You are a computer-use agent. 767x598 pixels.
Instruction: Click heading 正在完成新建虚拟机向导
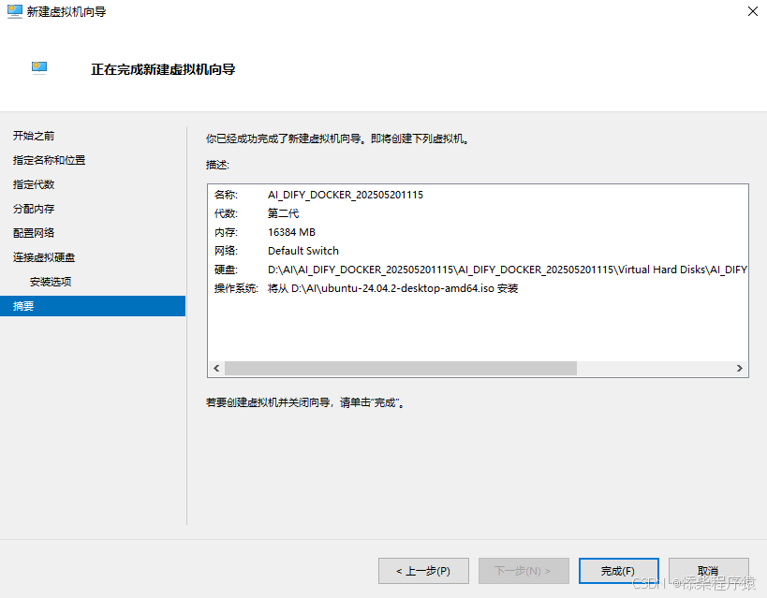[163, 69]
